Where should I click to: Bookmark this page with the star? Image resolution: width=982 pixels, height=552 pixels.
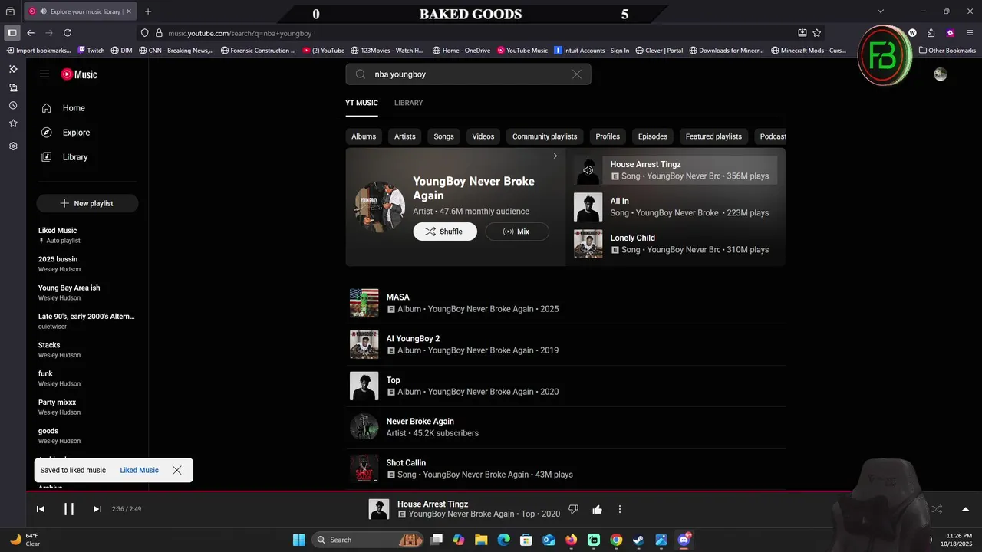pyautogui.click(x=817, y=33)
